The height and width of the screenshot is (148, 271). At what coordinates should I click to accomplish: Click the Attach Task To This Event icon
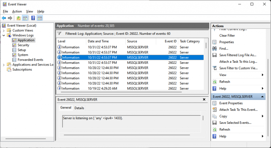pos(215,110)
